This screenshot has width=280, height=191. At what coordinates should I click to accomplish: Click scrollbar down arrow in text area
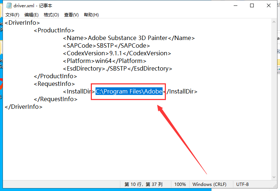[274, 177]
